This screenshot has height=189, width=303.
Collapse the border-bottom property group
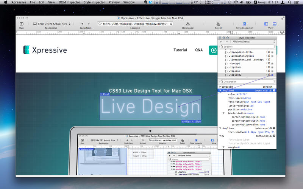pos(223,113)
